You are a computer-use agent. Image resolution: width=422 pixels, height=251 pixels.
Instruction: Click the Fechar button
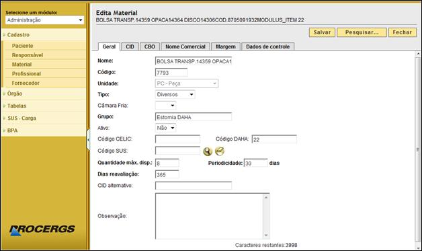tap(403, 32)
